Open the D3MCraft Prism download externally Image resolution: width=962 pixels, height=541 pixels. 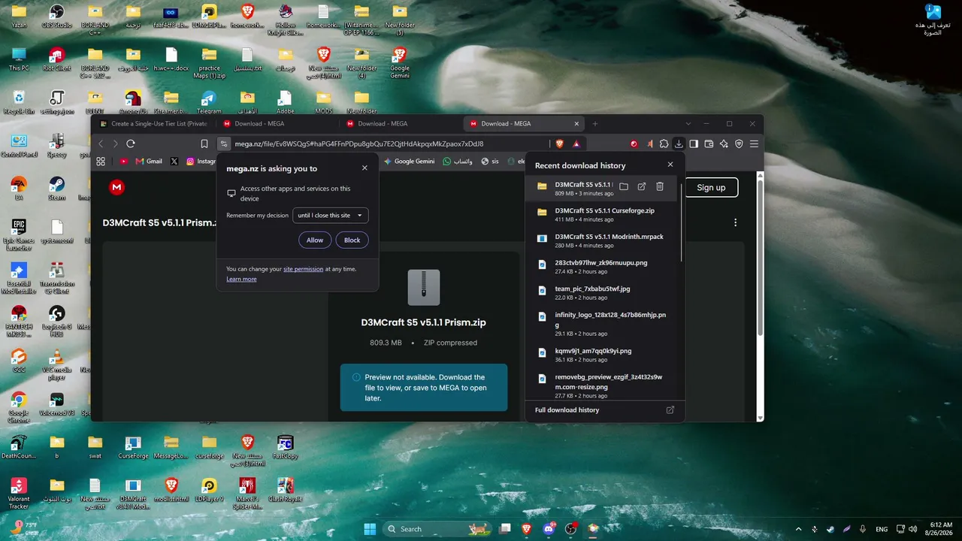pos(642,186)
